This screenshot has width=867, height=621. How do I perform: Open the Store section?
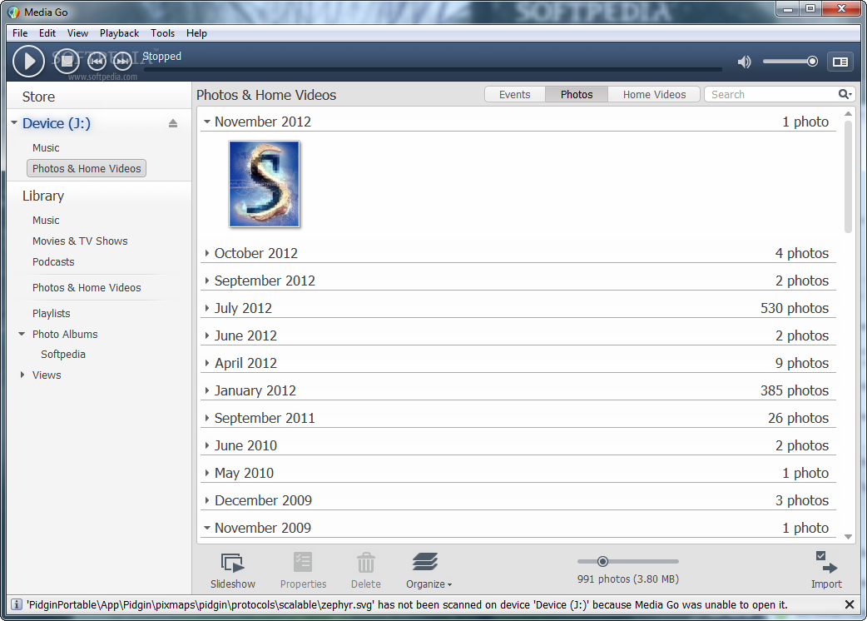point(38,97)
